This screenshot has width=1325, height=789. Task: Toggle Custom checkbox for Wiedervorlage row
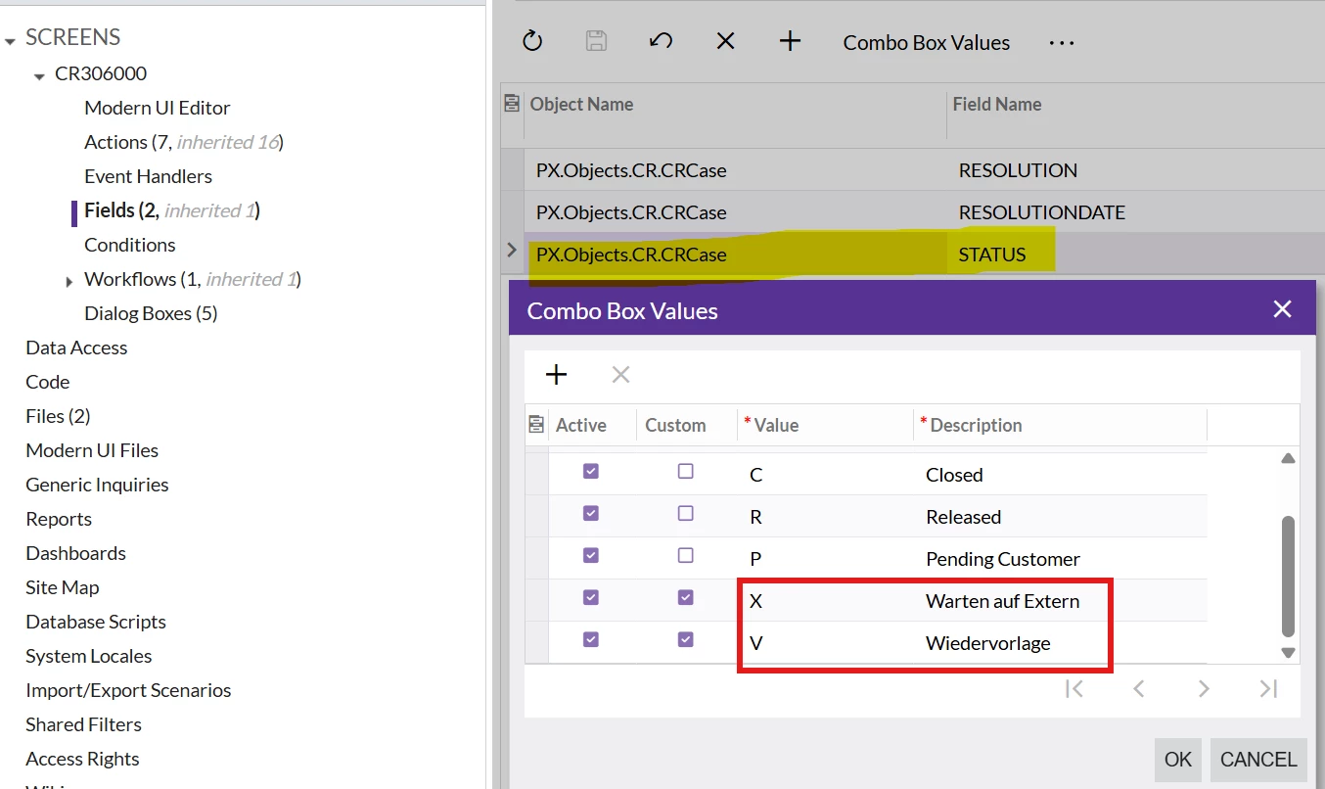(x=685, y=640)
